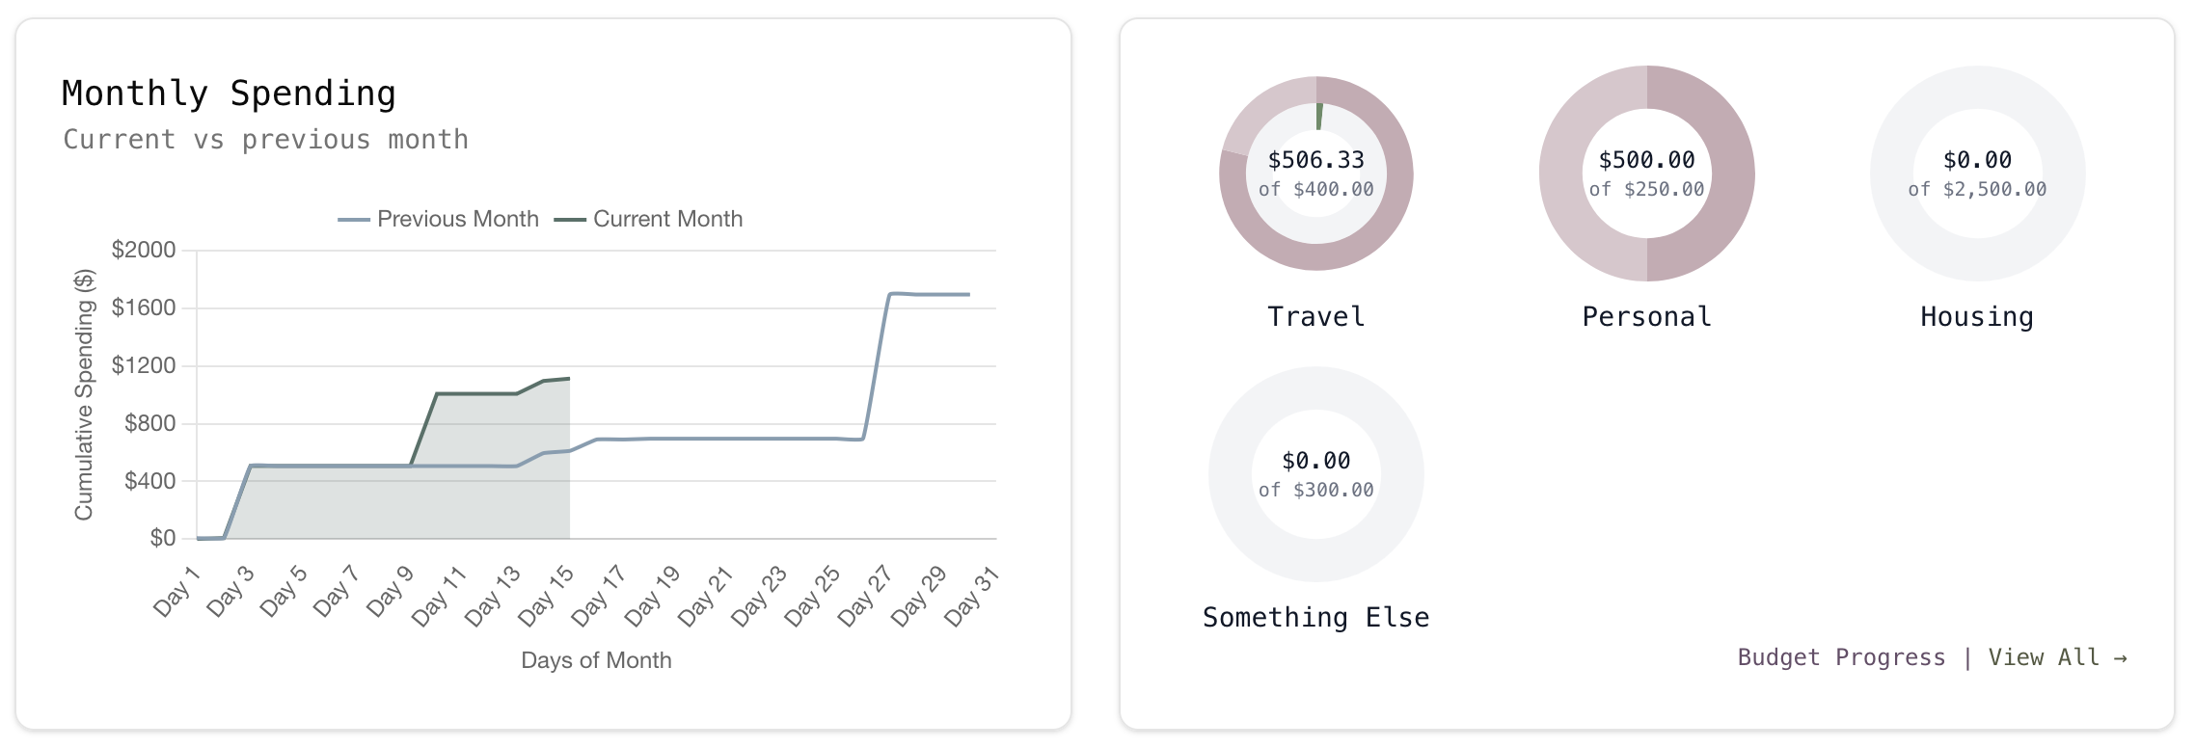2195x748 pixels.
Task: Click the Day 31 x-axis label
Action: [x=972, y=597]
